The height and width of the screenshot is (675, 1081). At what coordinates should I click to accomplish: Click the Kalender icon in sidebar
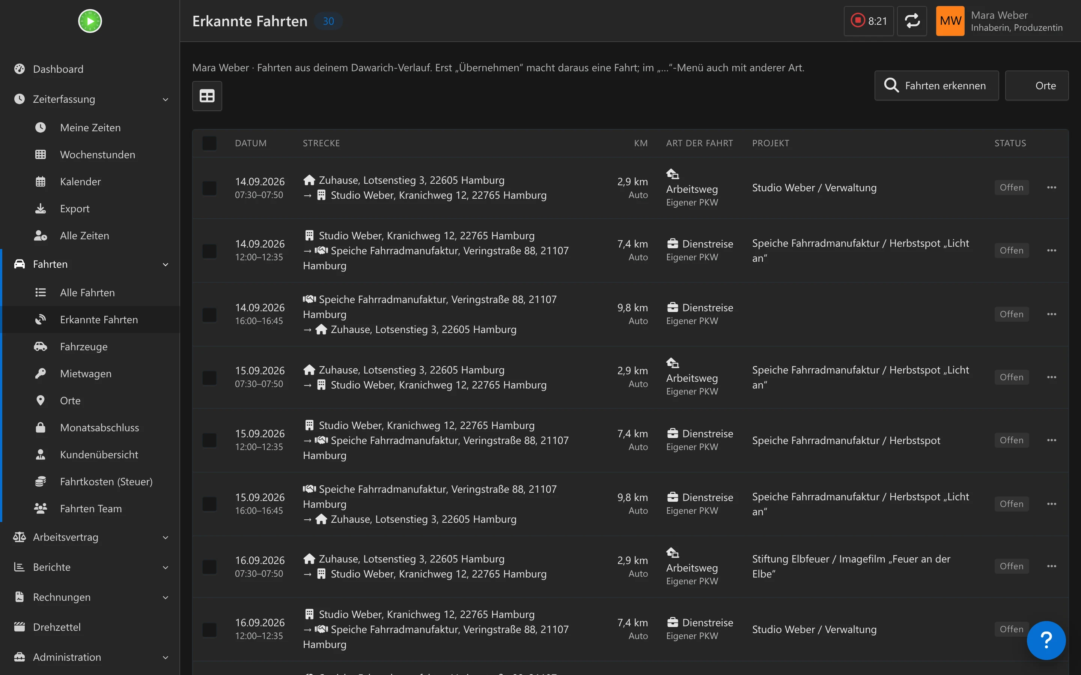click(40, 182)
